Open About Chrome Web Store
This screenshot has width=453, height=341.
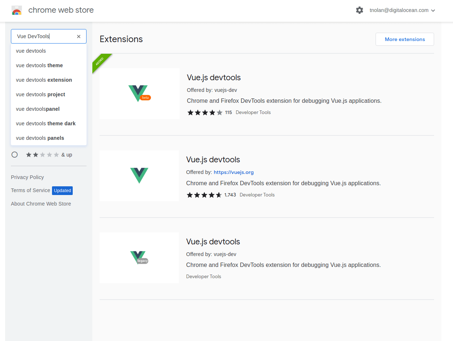pos(41,204)
